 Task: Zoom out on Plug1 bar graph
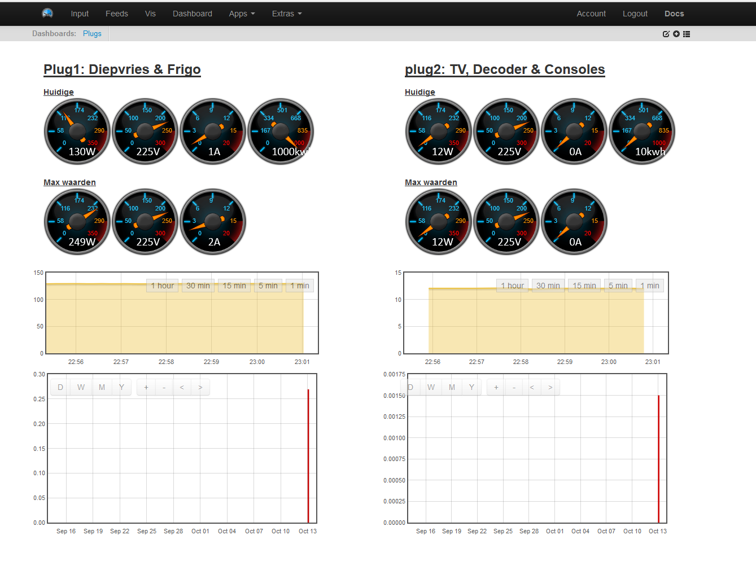tap(164, 387)
